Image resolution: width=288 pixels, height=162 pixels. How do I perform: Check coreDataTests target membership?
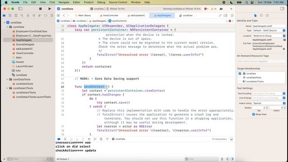point(240,77)
